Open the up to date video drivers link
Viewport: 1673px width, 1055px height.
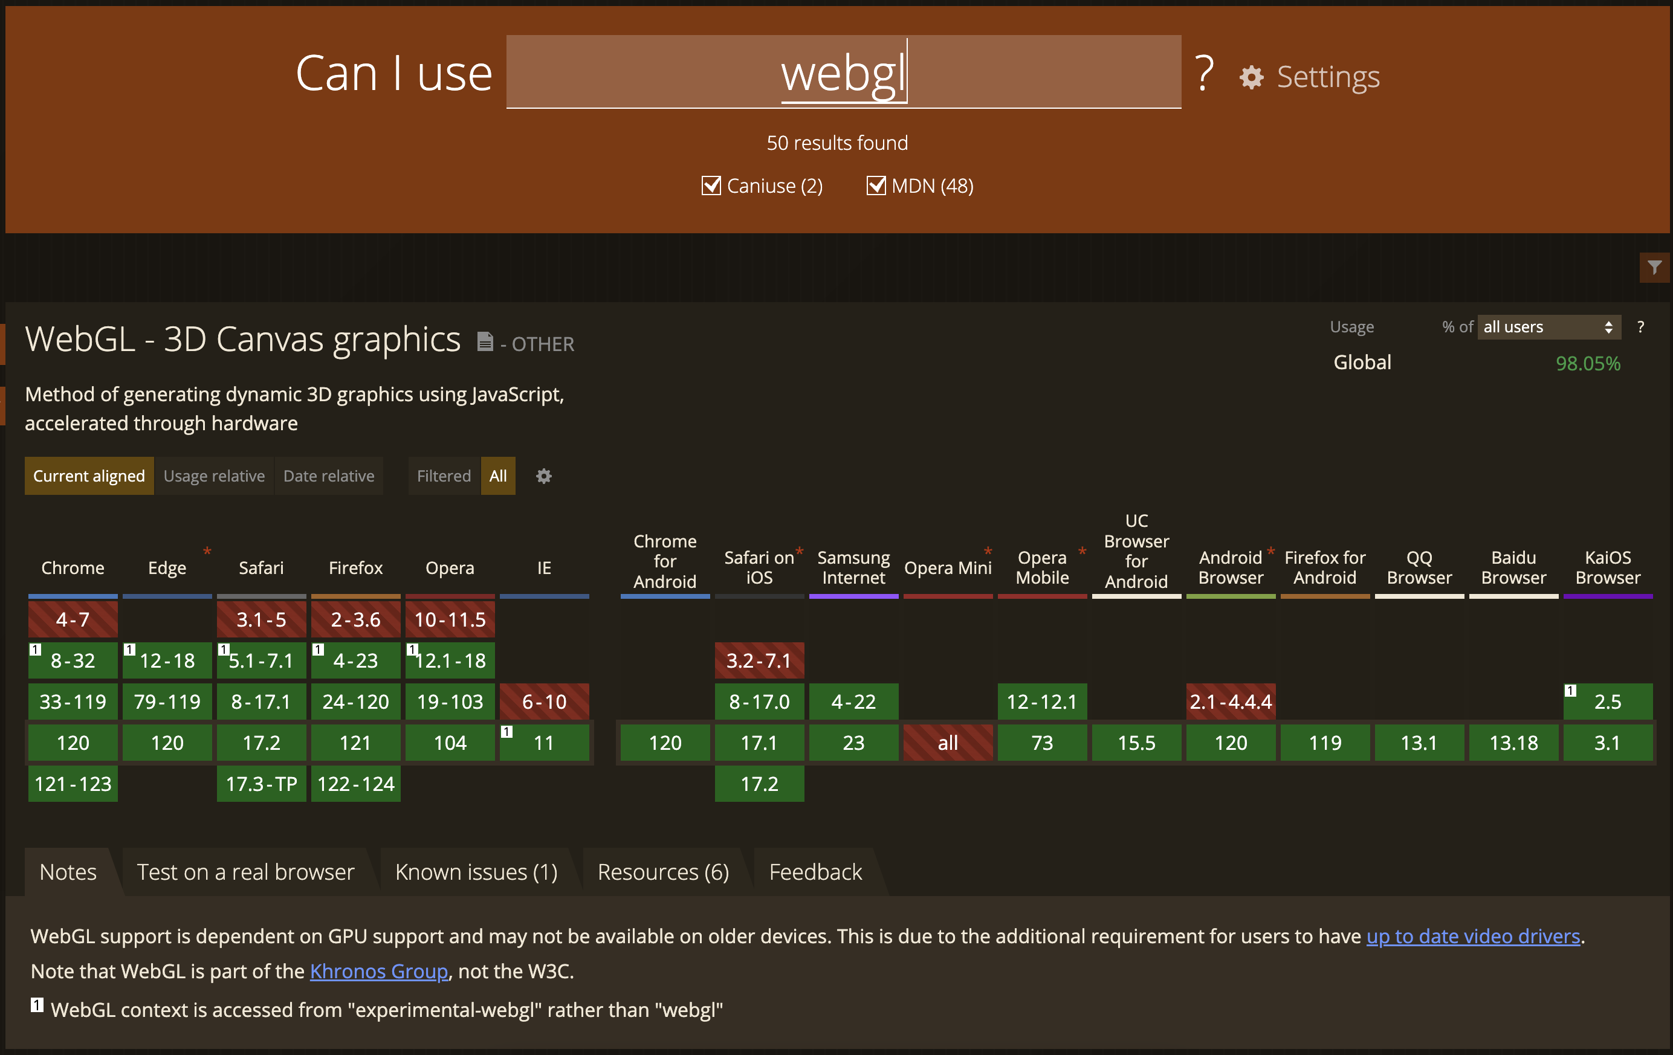coord(1472,935)
